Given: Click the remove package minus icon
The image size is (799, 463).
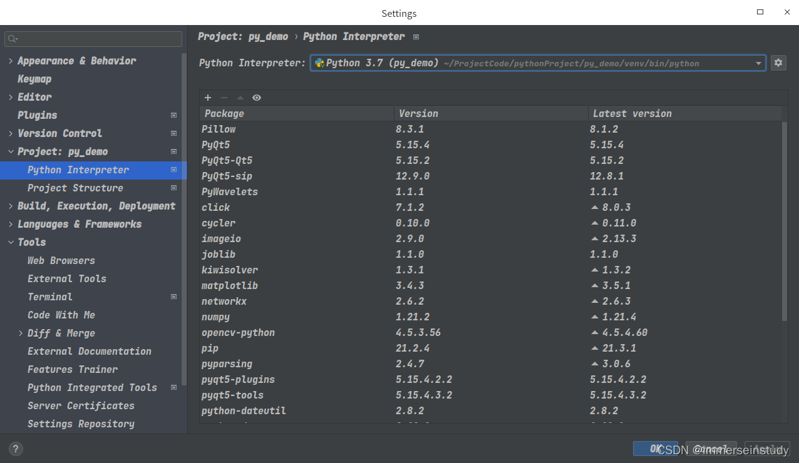Looking at the screenshot, I should (224, 98).
